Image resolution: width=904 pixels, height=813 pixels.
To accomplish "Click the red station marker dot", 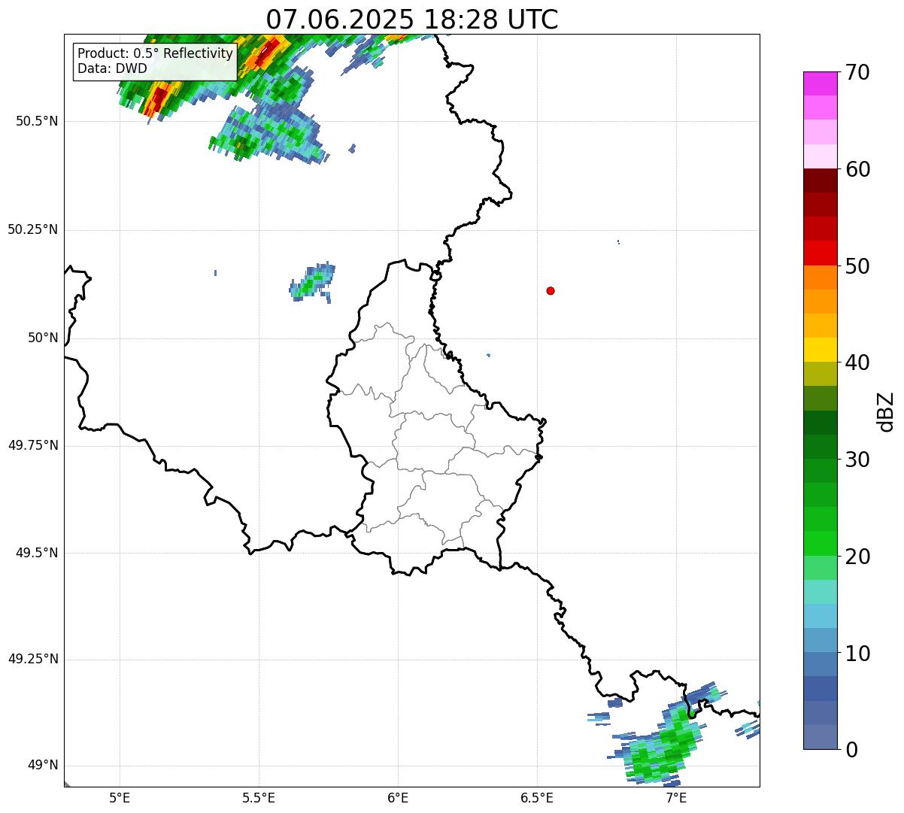I will (551, 290).
